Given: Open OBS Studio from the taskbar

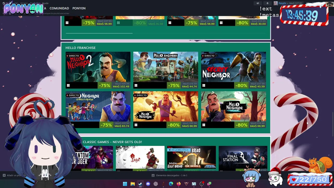Looking at the screenshot, I should pos(201,184).
